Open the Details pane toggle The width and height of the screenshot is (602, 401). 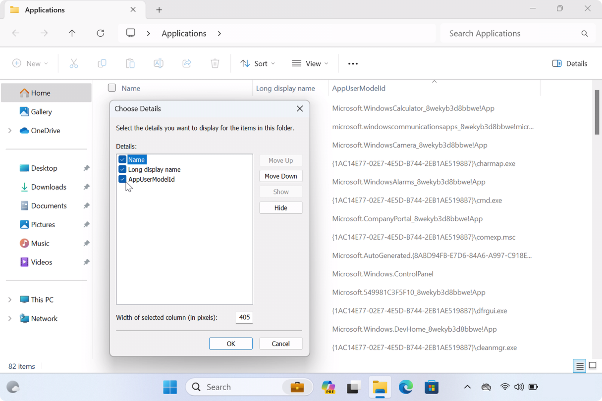coord(569,63)
